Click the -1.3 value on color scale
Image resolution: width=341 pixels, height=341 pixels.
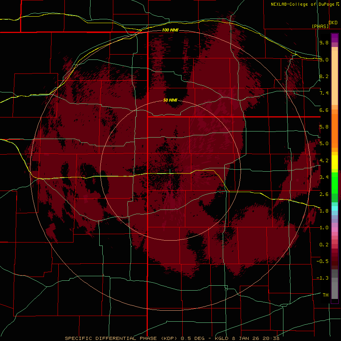point(322,278)
